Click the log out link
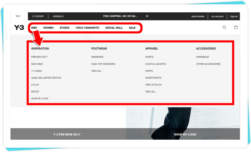251x152 pixels. pos(234,16)
